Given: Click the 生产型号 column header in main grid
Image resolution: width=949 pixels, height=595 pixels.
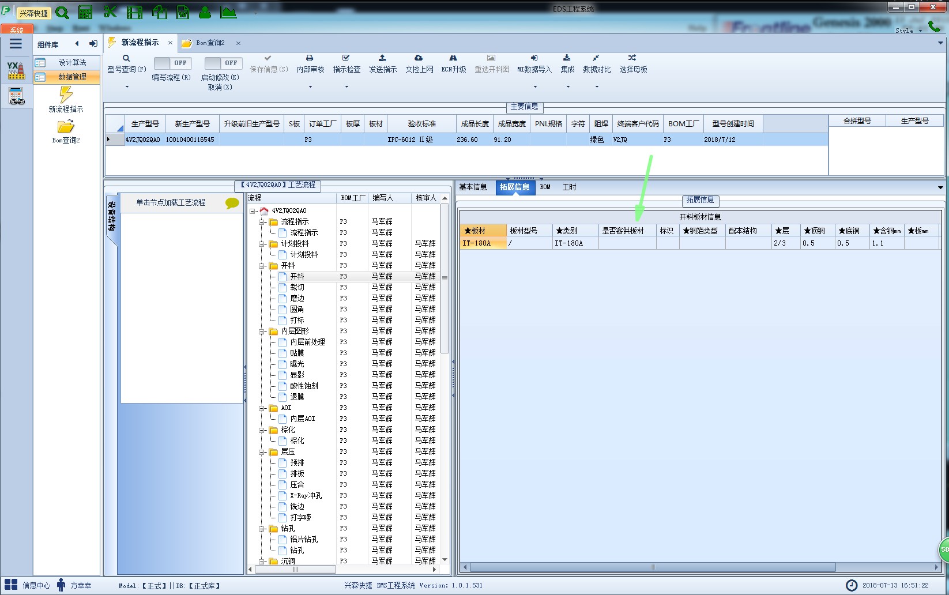Looking at the screenshot, I should click(x=145, y=124).
